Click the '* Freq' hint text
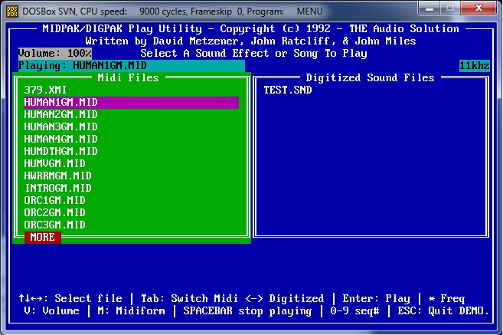Screen dimensions: 503x335 (x=446, y=299)
